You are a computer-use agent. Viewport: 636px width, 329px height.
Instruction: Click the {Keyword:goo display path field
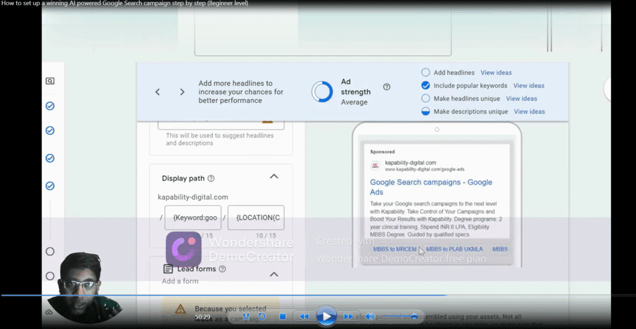194,218
